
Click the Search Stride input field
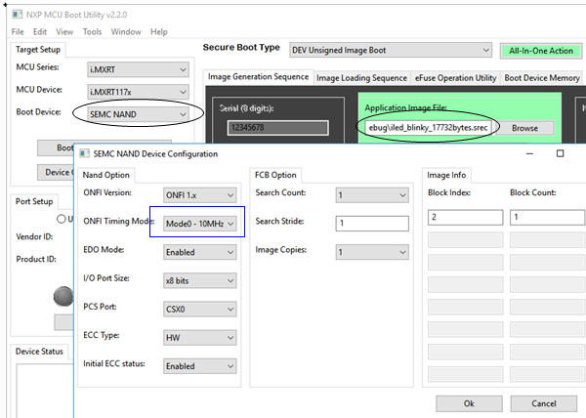(x=372, y=224)
